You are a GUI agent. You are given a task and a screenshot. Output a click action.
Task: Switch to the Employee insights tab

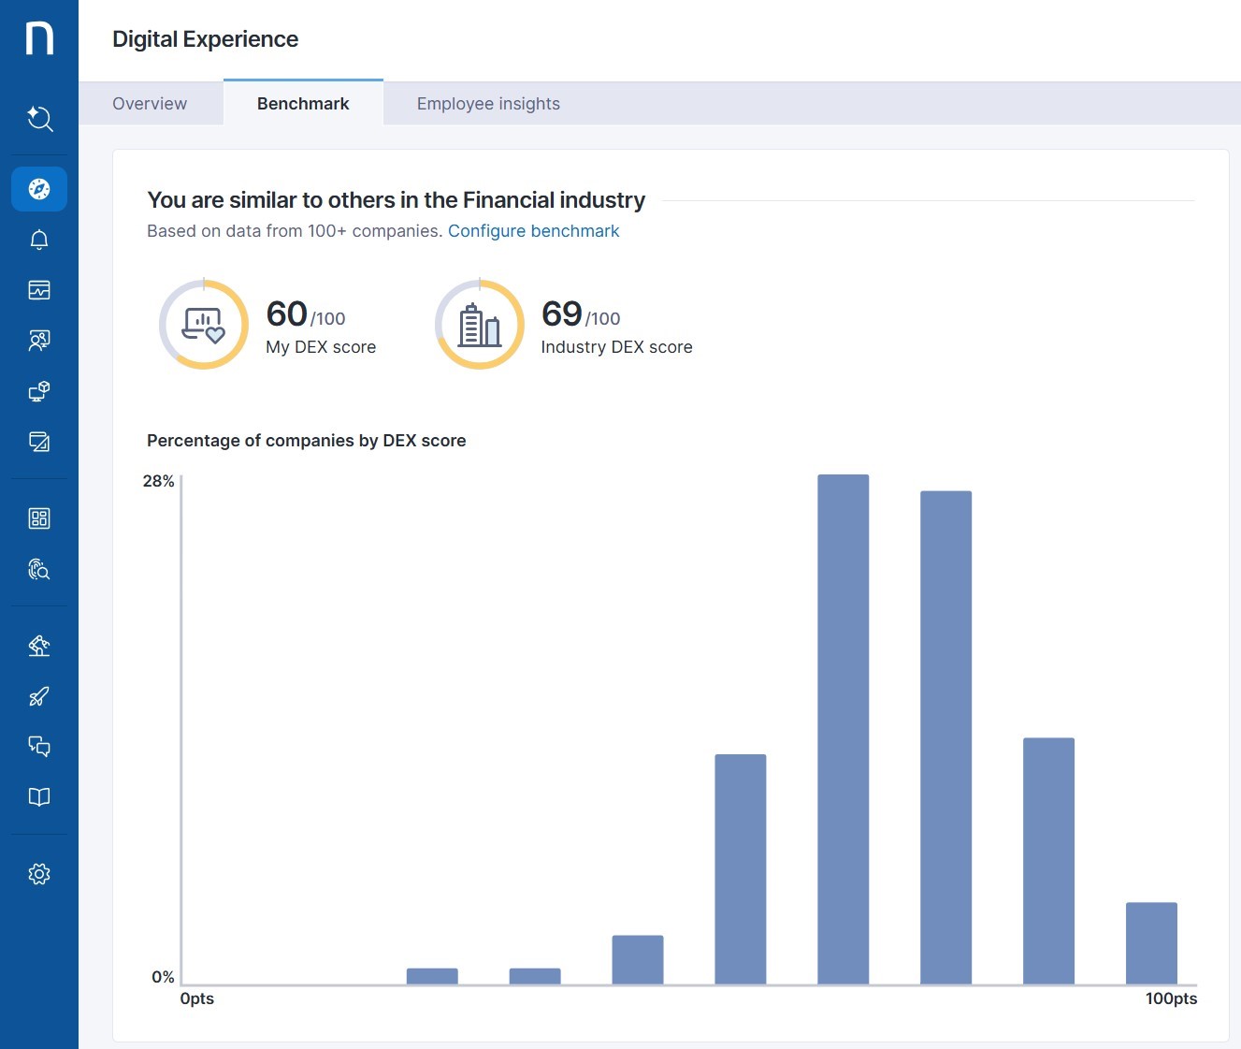[x=488, y=104]
